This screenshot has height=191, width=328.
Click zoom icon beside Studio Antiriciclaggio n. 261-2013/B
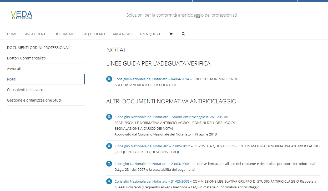[109, 117]
